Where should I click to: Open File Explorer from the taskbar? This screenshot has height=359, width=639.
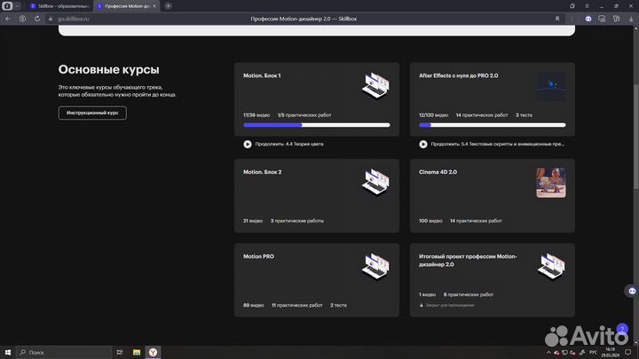[137, 352]
